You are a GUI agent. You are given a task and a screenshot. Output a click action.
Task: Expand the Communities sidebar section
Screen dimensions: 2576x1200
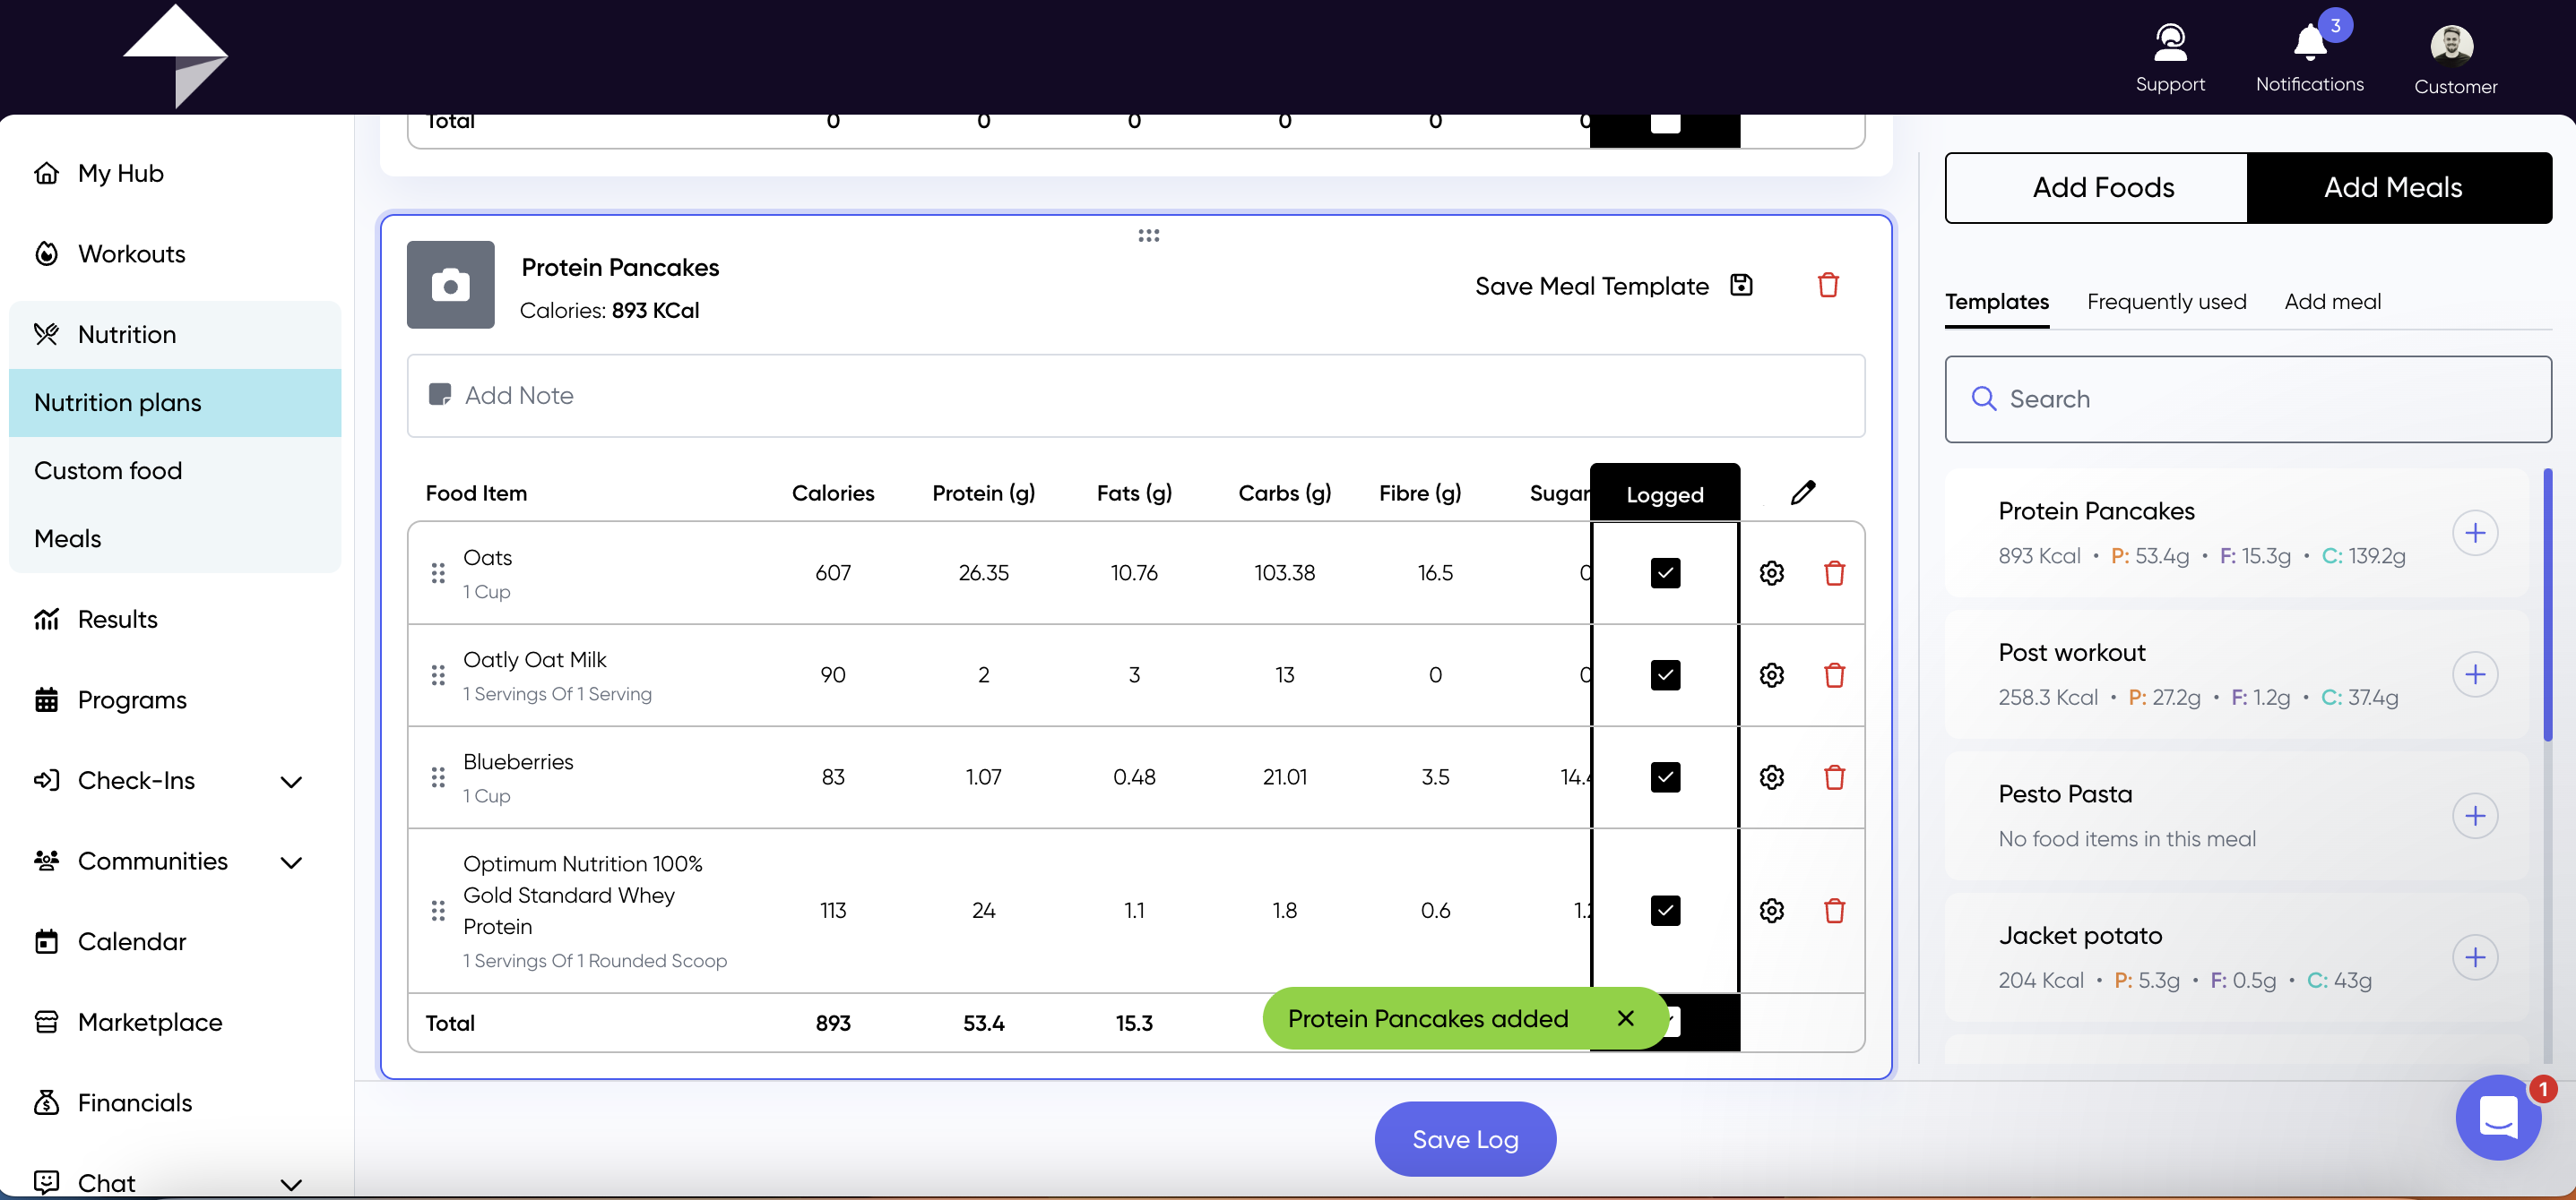coord(291,862)
